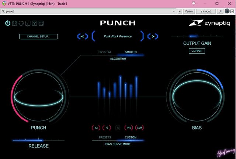236x159 pixels.
Task: Open the Punk Rock Presence preset browser
Action: point(118,36)
